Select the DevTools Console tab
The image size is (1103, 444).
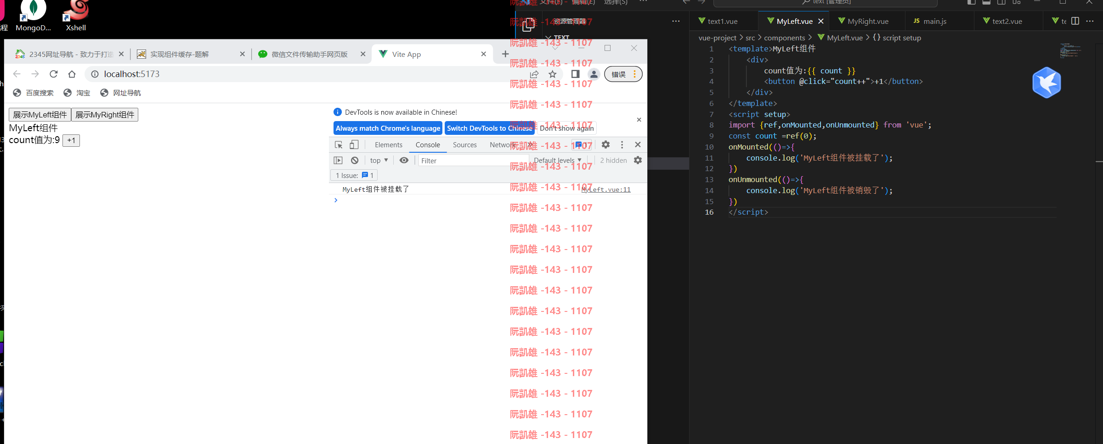coord(428,145)
